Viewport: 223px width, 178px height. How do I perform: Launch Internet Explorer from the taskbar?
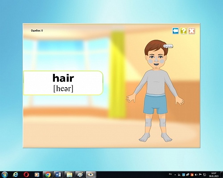(16, 174)
